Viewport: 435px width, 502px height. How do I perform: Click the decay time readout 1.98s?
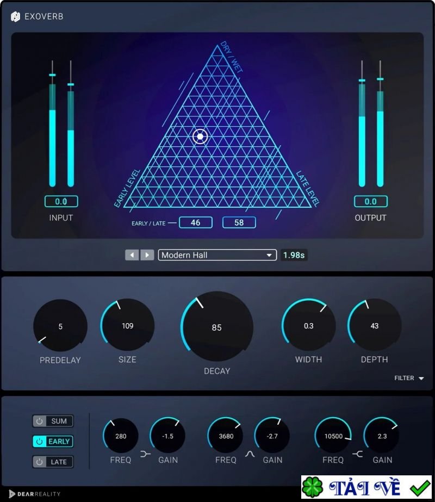tap(294, 255)
